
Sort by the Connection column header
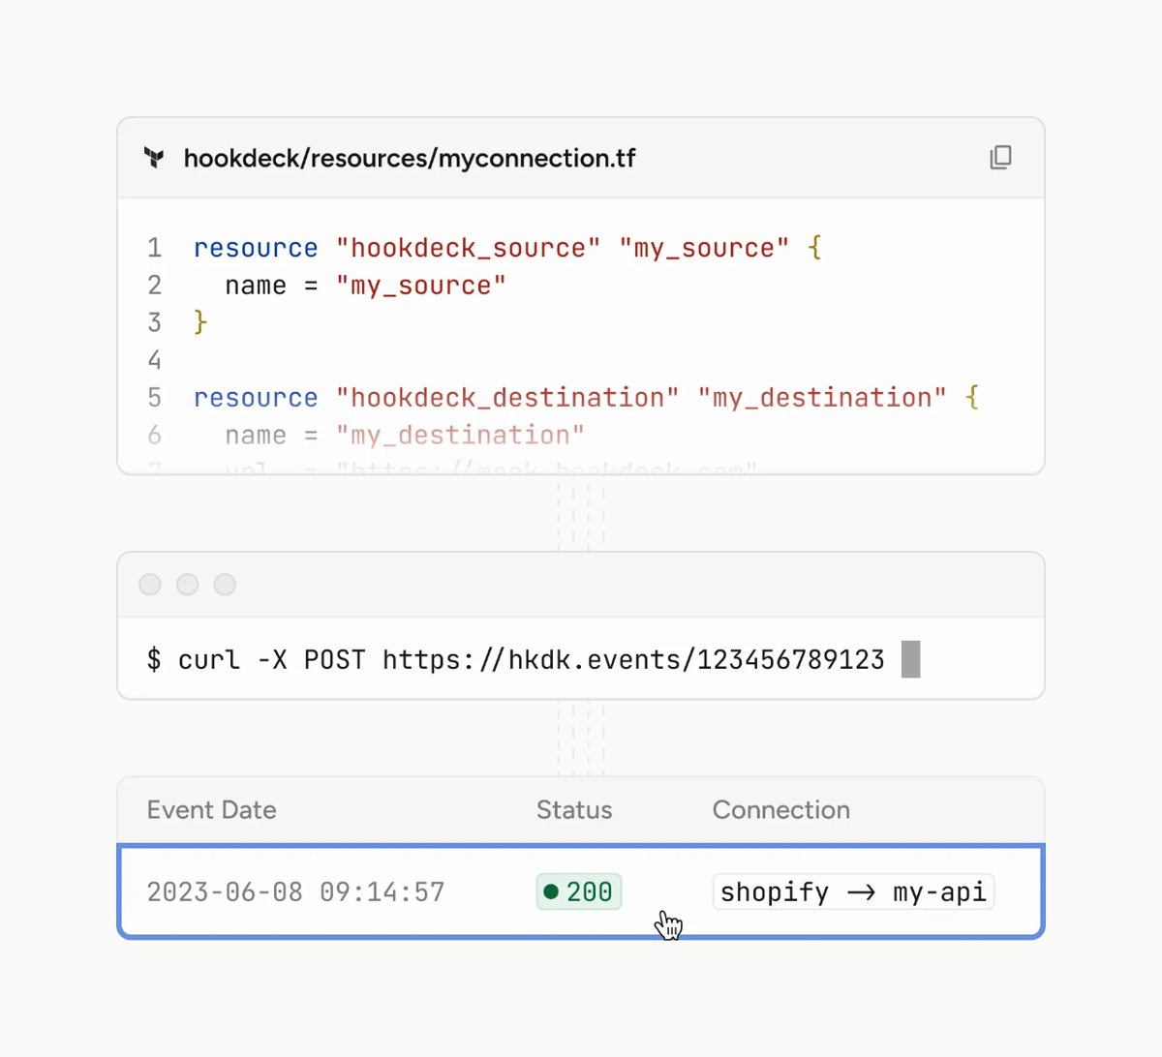pos(780,809)
